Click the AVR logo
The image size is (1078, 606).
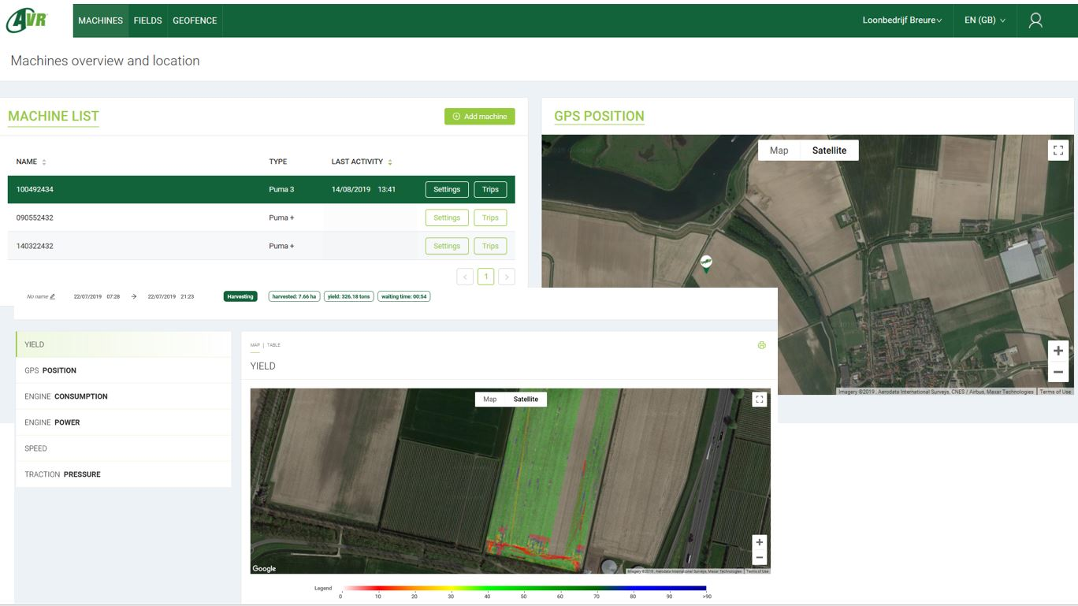click(27, 19)
